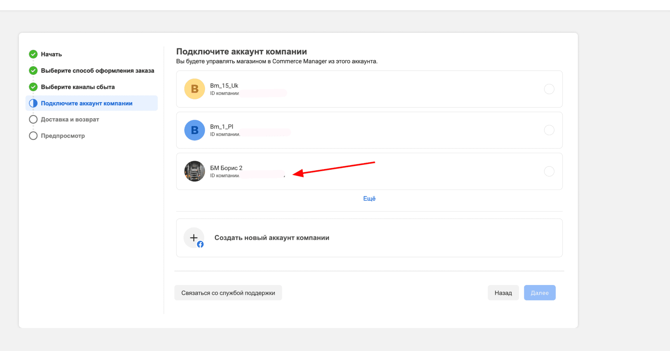
Task: Click Связаться со службой поддержки button
Action: (x=228, y=293)
